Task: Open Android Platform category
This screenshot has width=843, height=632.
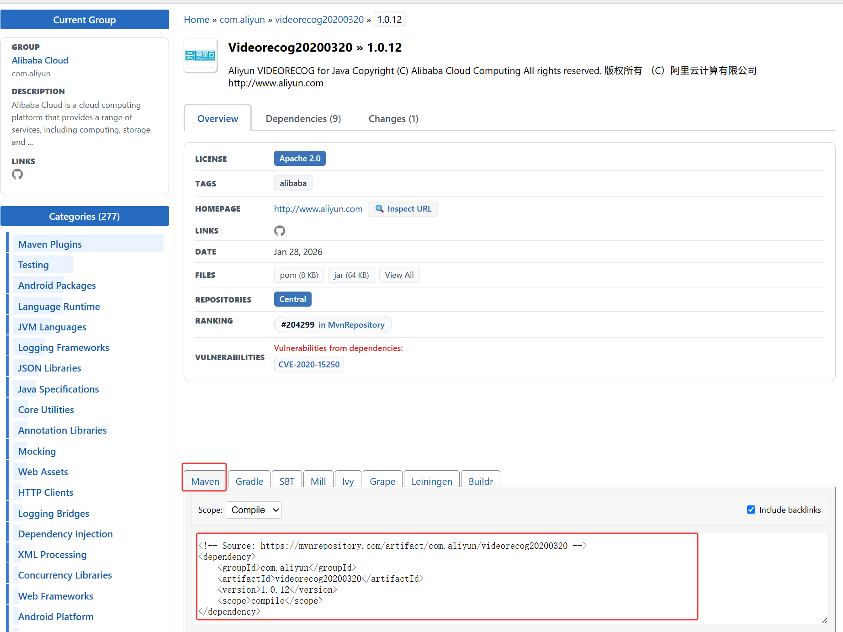Action: point(56,617)
